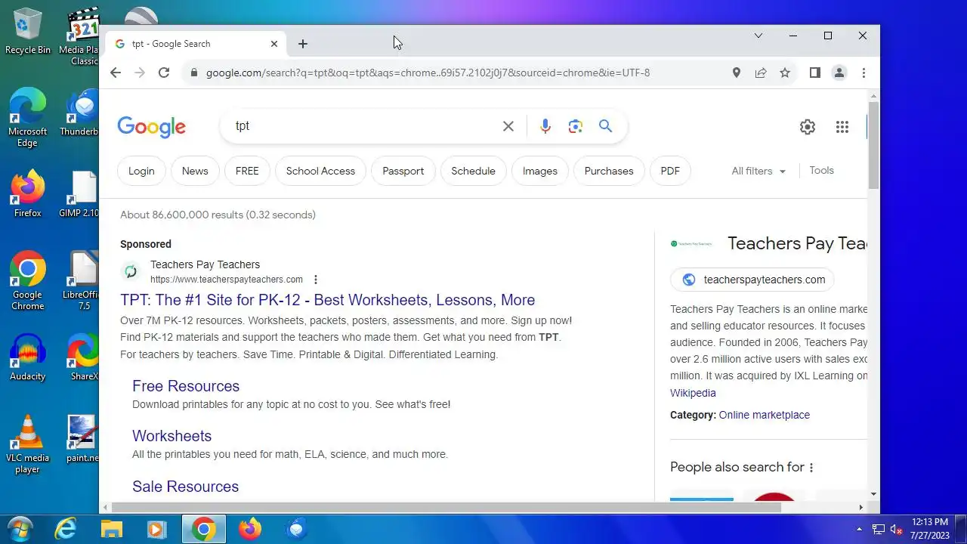Open File Explorer from taskbar

pyautogui.click(x=112, y=530)
